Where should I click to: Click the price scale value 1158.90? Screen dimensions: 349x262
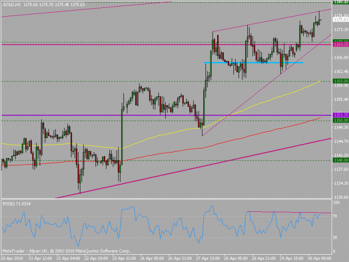click(341, 85)
